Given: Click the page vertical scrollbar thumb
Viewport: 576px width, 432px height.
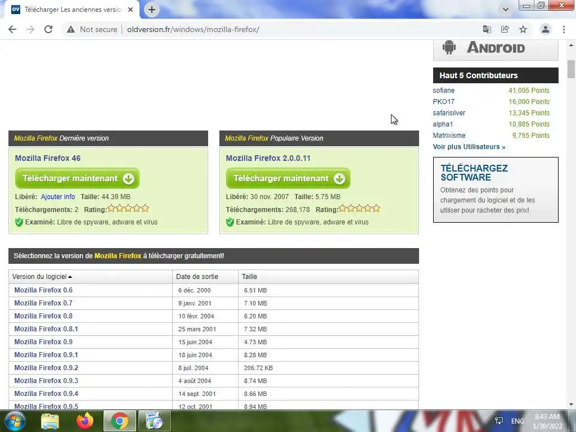Looking at the screenshot, I should coord(571,69).
